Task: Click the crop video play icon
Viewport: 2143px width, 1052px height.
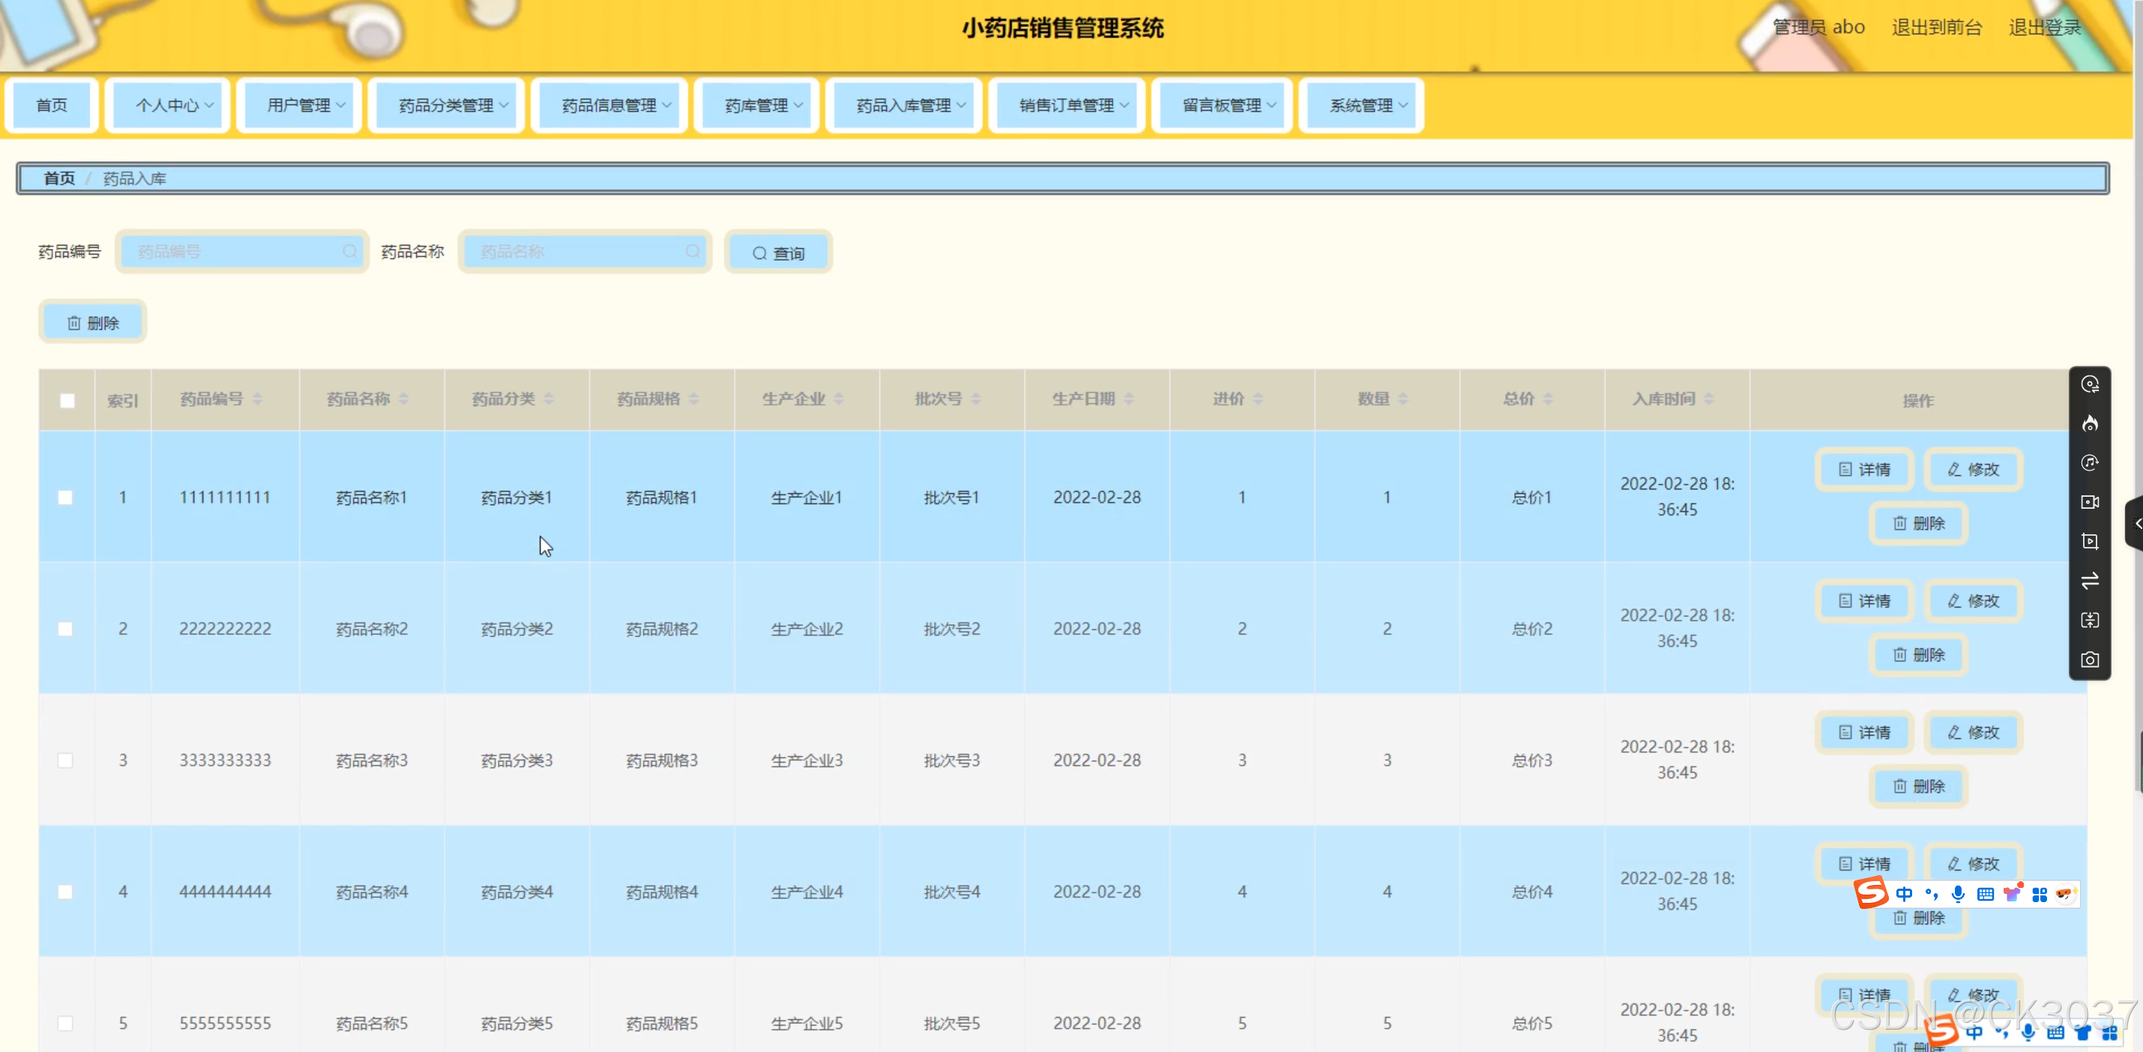Action: pyautogui.click(x=2089, y=542)
